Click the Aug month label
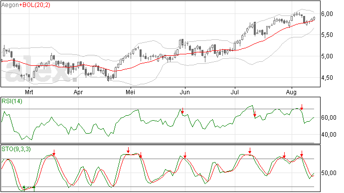Screen dimensions: 344x193 click(x=291, y=92)
